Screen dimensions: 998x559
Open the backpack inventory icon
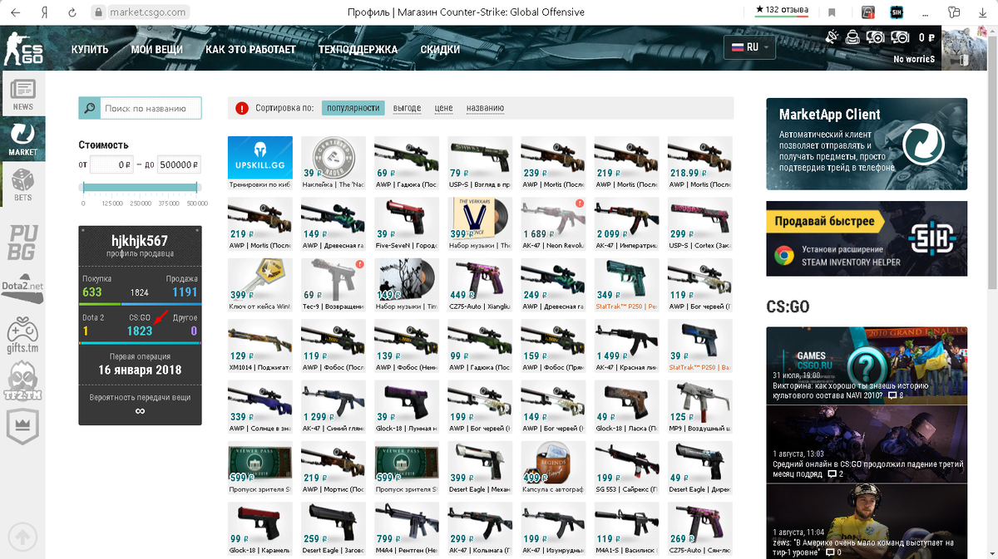852,37
